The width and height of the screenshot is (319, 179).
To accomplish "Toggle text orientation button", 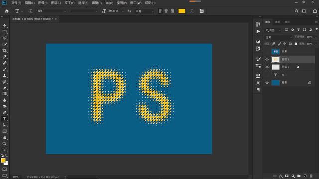I will (x=30, y=11).
